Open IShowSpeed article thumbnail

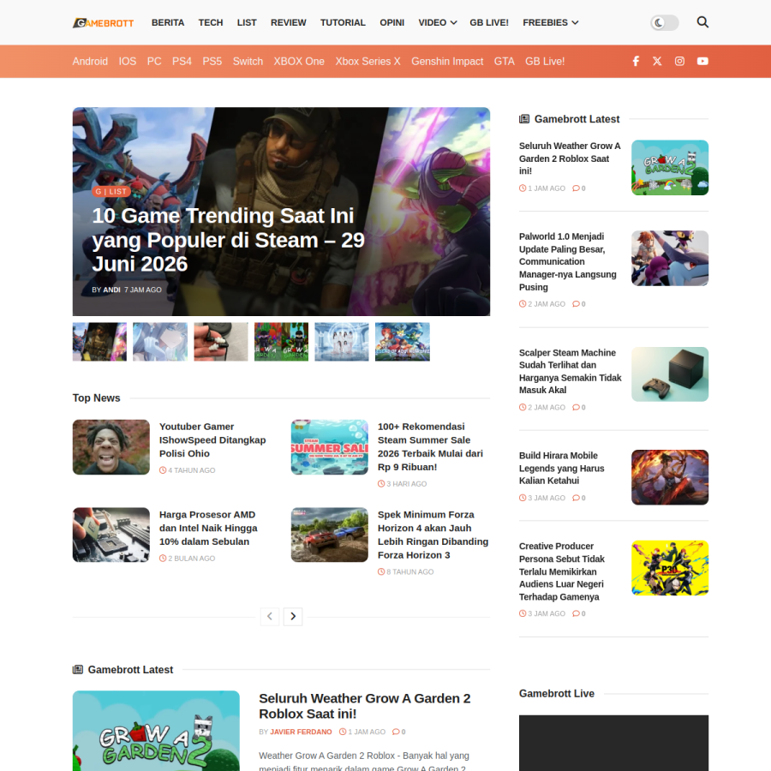[111, 447]
